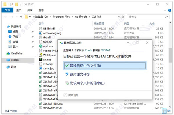Sort by 名称 name column header
This screenshot has height=115, width=174.
tap(41, 23)
